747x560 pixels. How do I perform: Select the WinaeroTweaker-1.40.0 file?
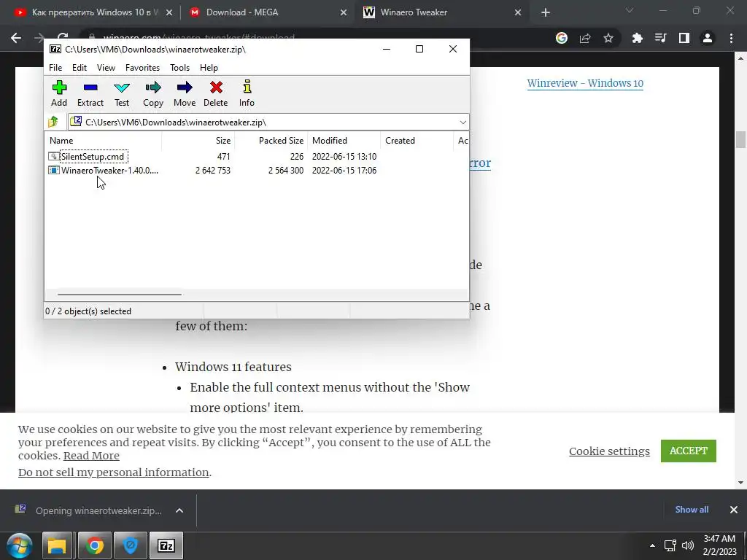click(x=109, y=171)
